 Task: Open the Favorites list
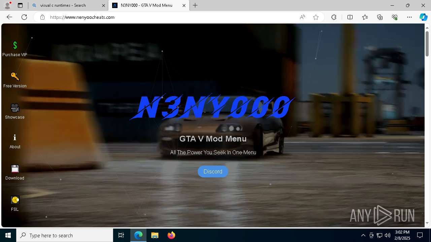point(365,17)
